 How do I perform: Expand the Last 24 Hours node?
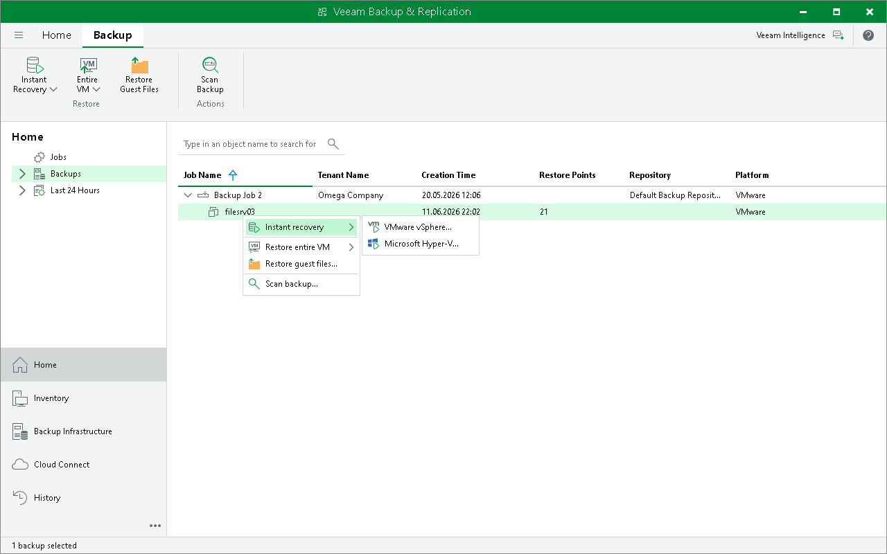pos(22,190)
